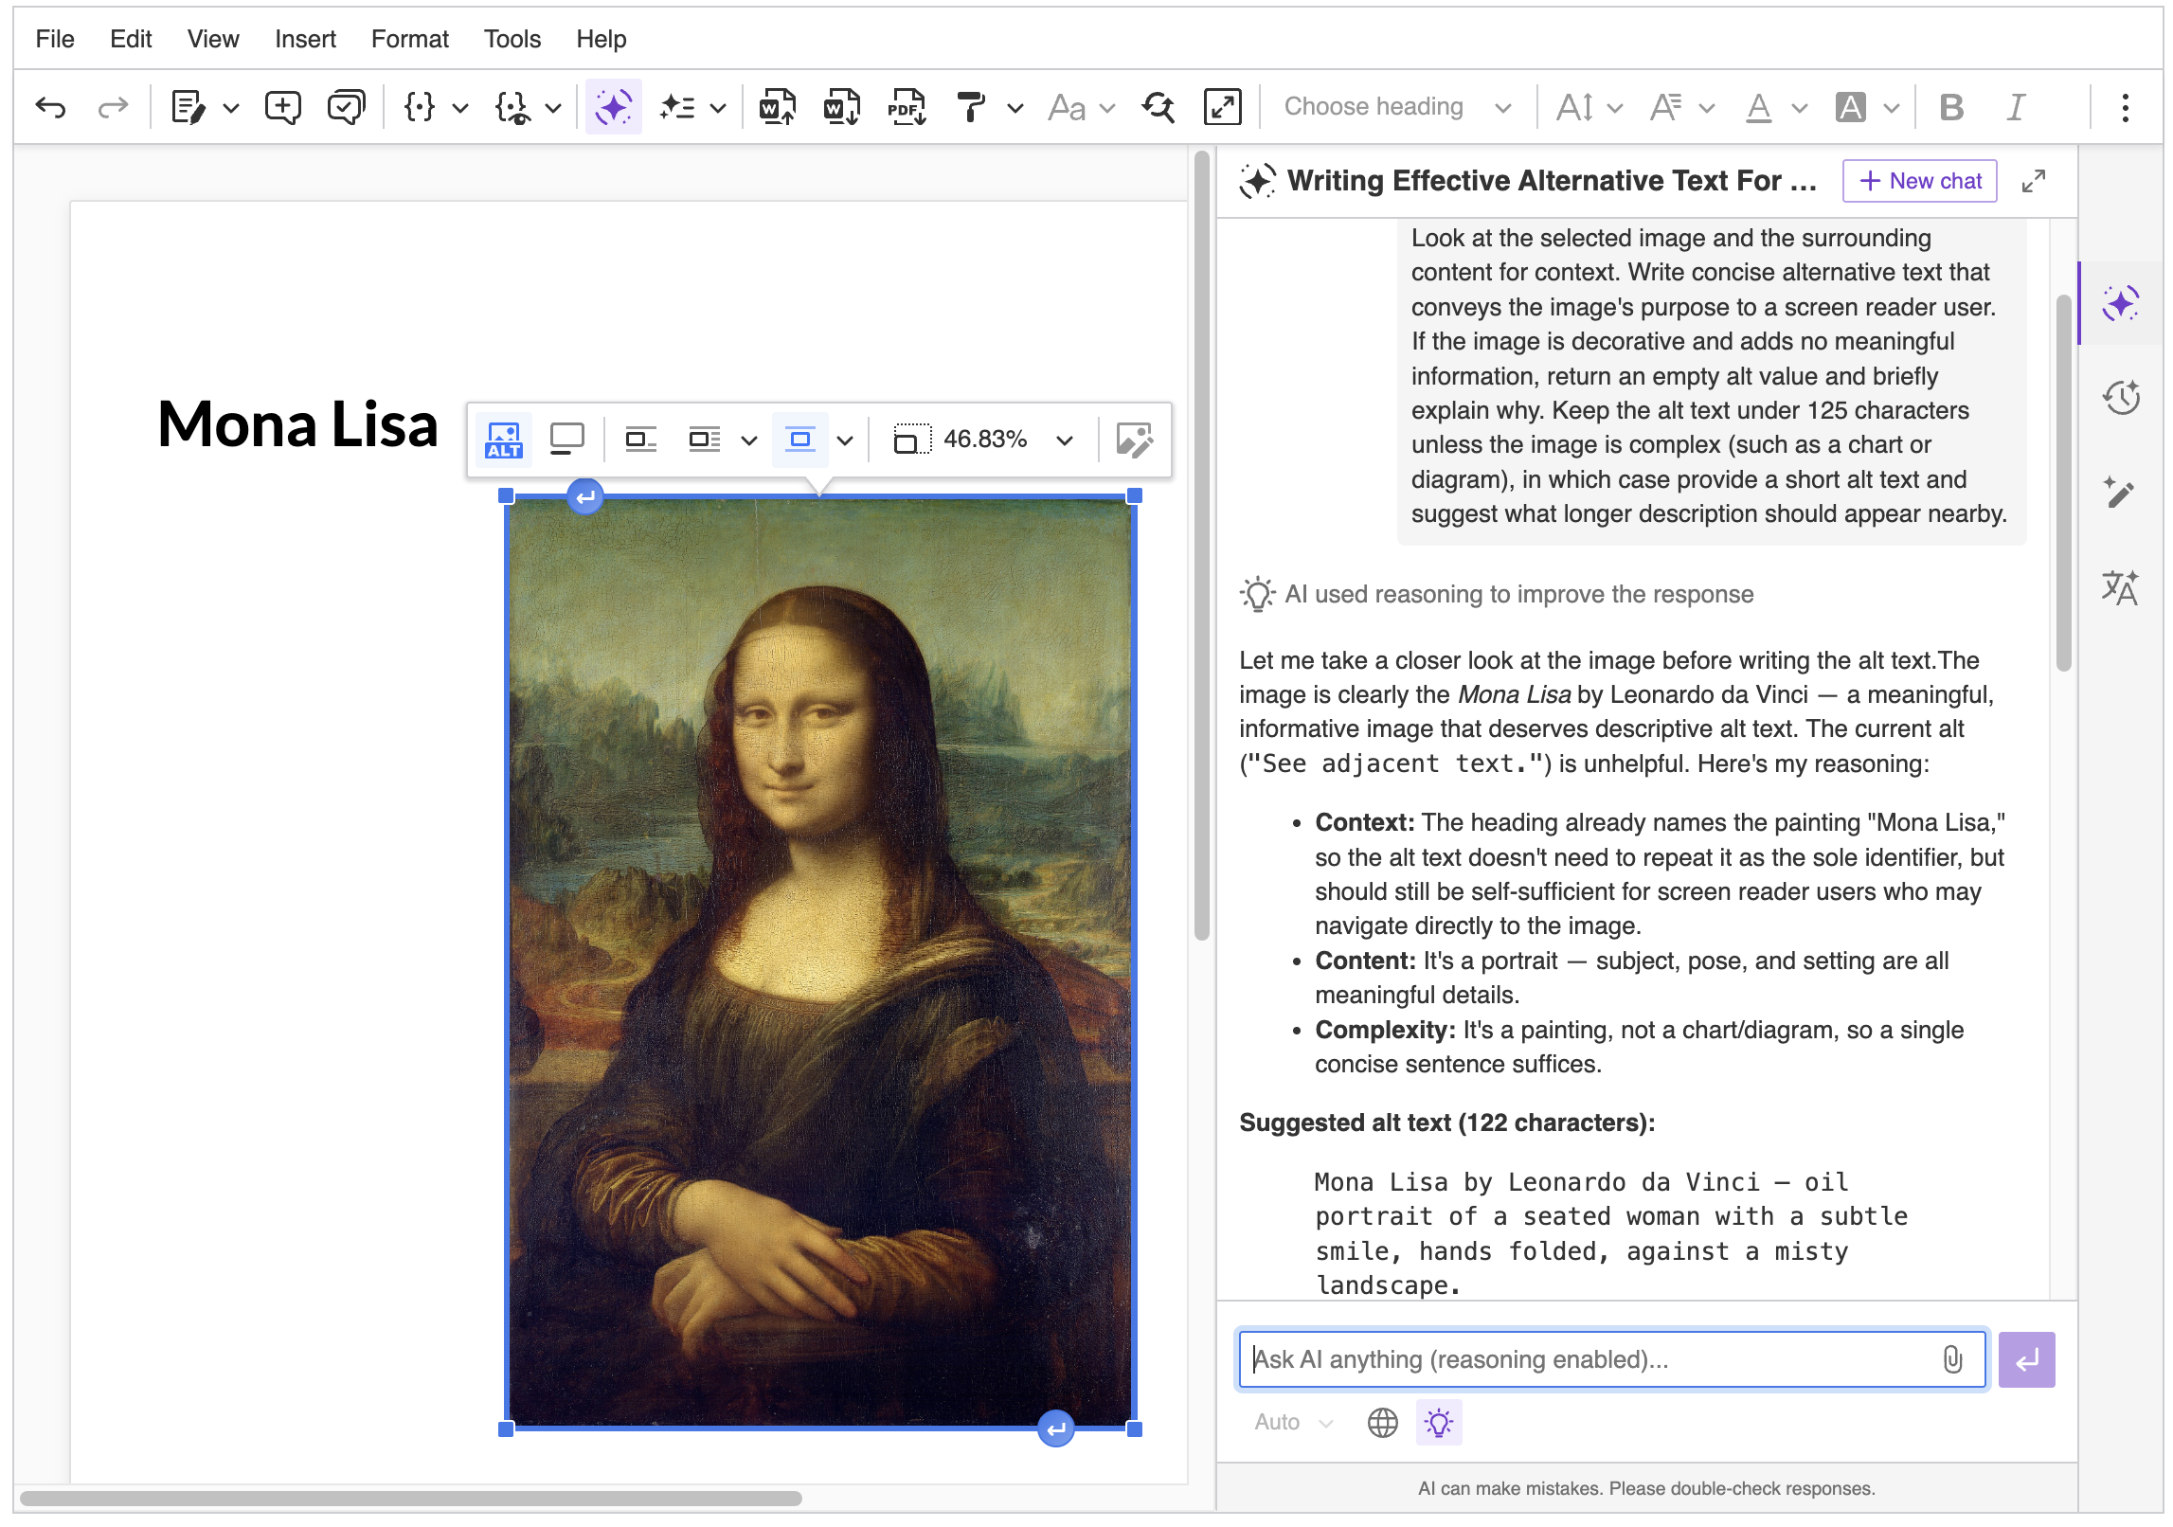2173x1527 pixels.
Task: Open find and replace
Action: point(1158,107)
